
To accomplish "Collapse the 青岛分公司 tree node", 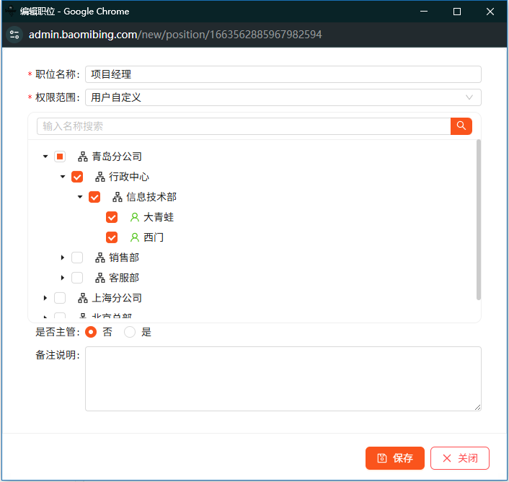I will (45, 157).
